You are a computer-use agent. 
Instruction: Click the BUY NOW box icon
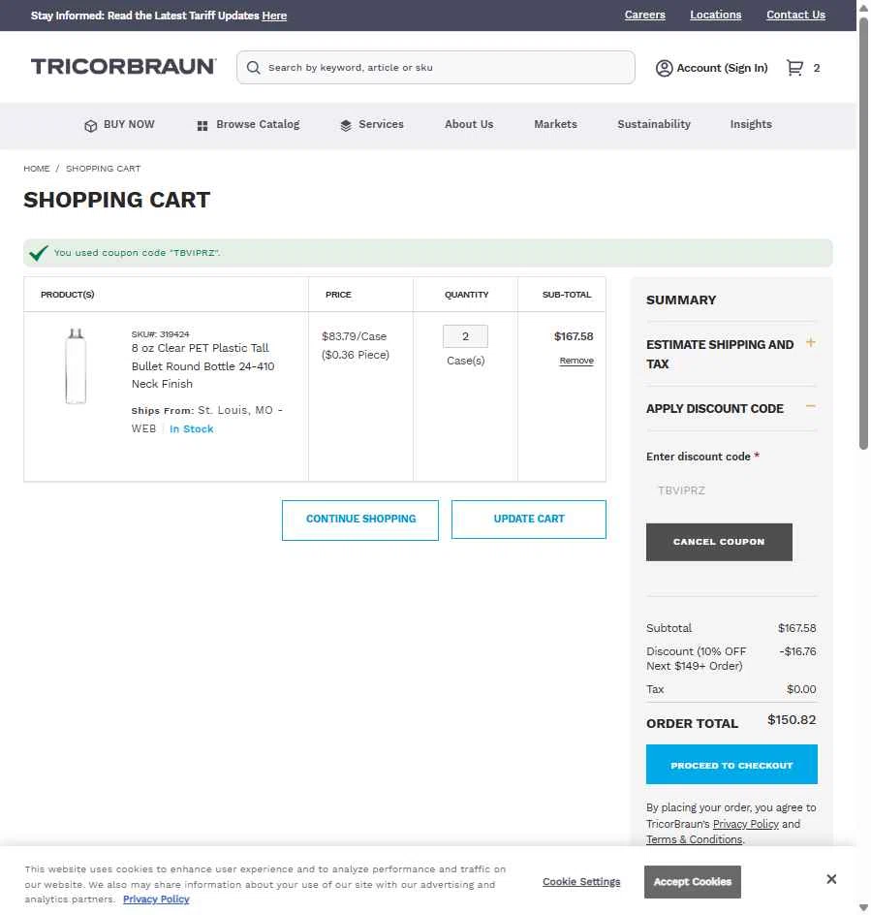click(x=90, y=125)
